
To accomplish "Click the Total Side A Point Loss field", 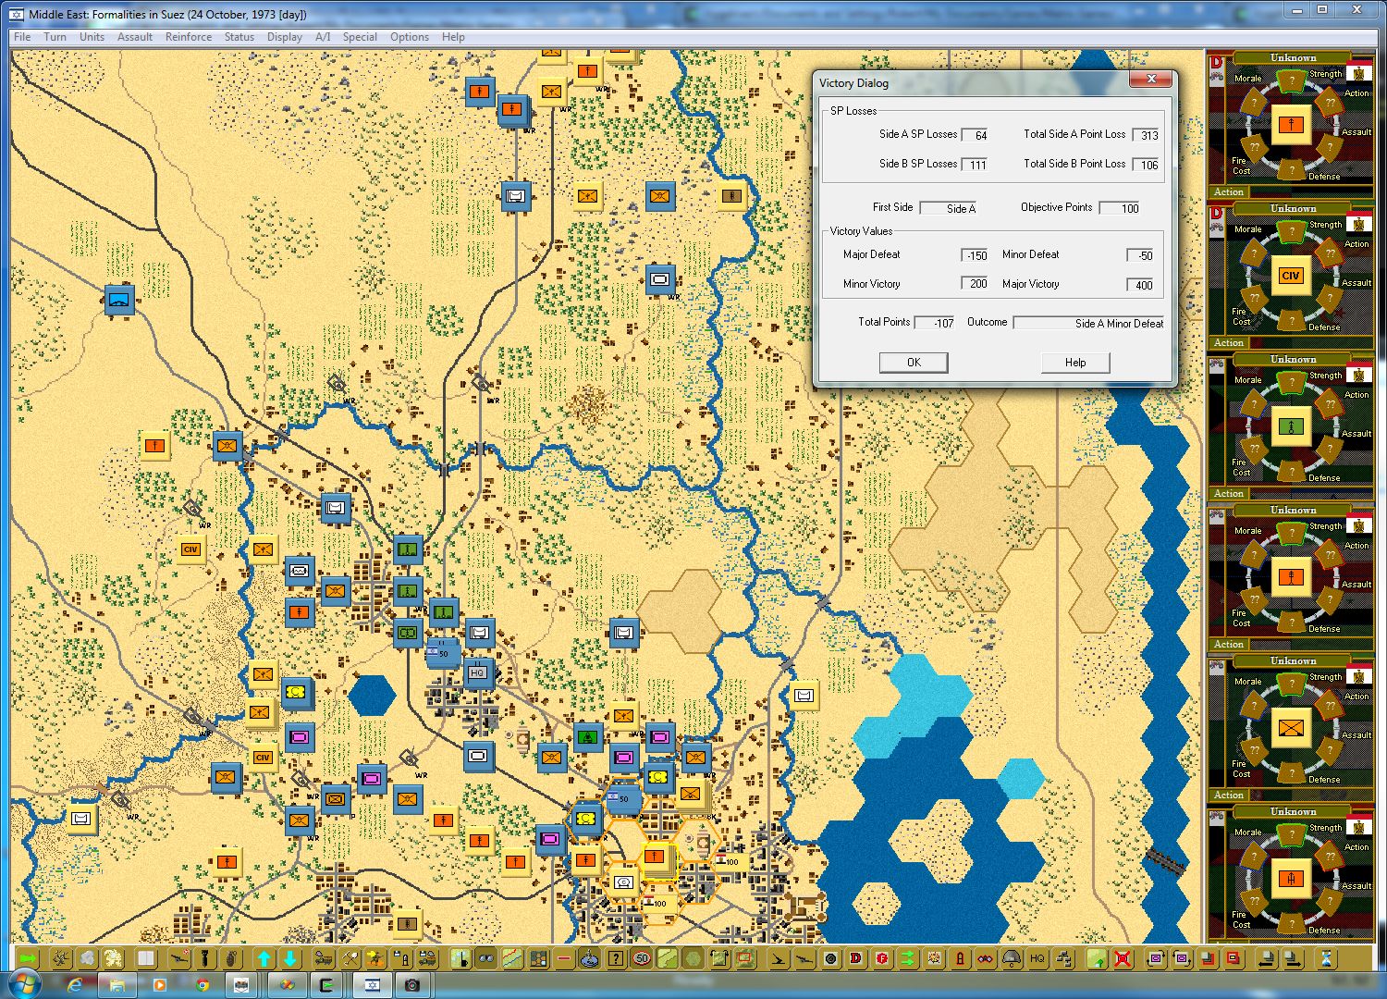I will [1146, 135].
